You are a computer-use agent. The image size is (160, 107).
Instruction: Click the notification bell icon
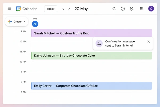coord(99,43)
